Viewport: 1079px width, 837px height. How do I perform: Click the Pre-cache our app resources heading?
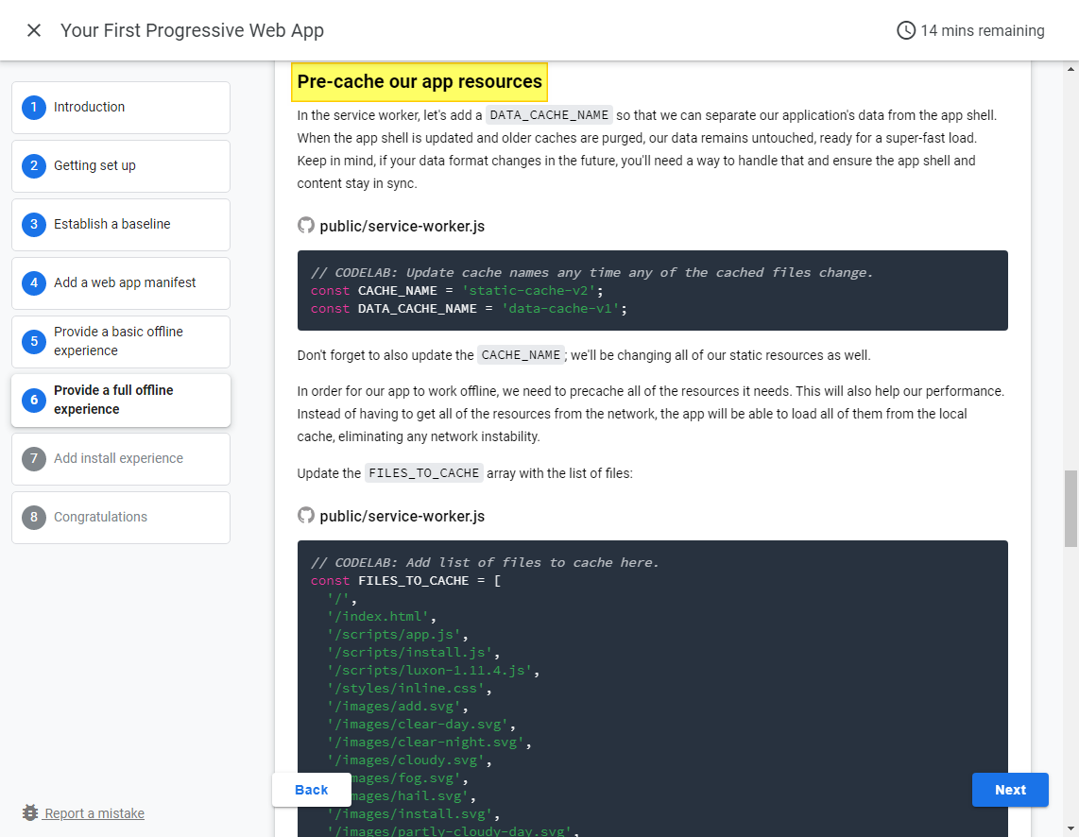[x=420, y=82]
